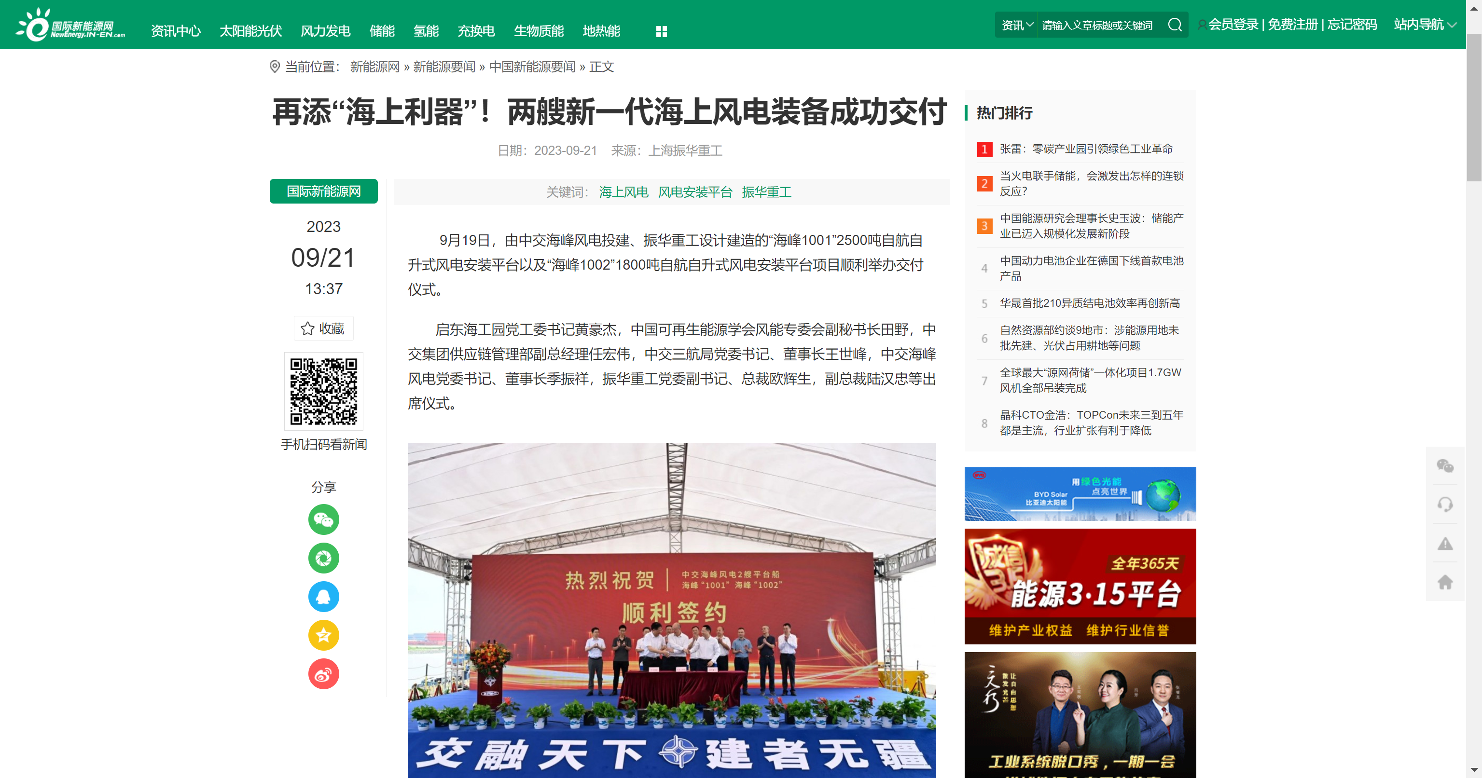1482x778 pixels.
Task: Click the 会员登录 link
Action: pyautogui.click(x=1233, y=24)
